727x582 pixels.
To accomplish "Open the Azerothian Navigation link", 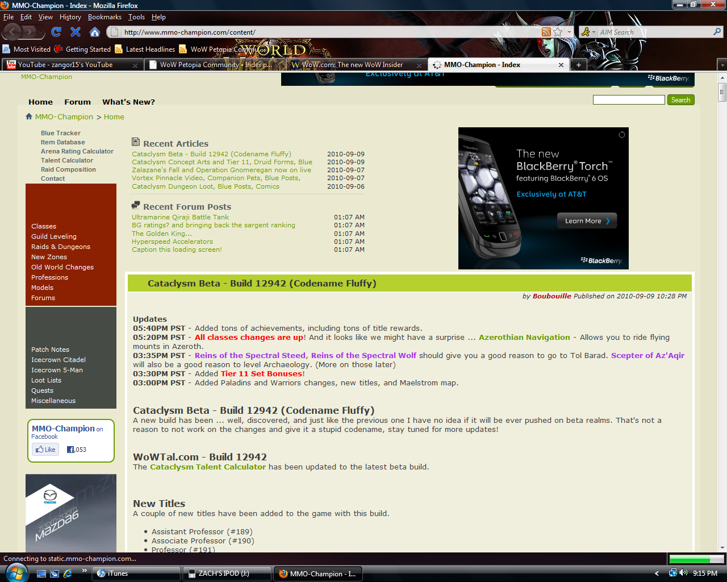I will [x=524, y=338].
